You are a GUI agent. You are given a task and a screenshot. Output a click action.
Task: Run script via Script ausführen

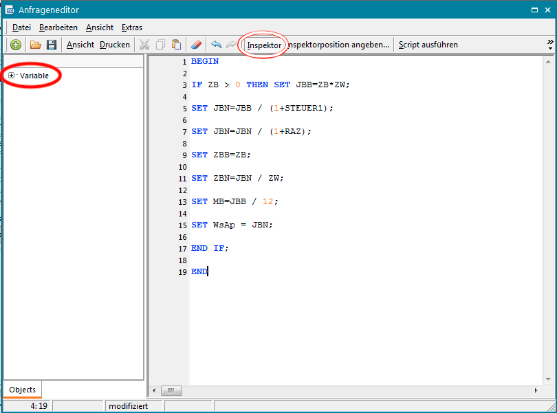(428, 45)
